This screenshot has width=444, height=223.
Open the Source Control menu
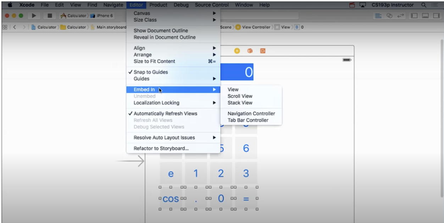point(212,5)
